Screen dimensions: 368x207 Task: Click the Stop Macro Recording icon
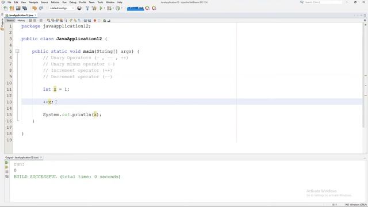99,21
